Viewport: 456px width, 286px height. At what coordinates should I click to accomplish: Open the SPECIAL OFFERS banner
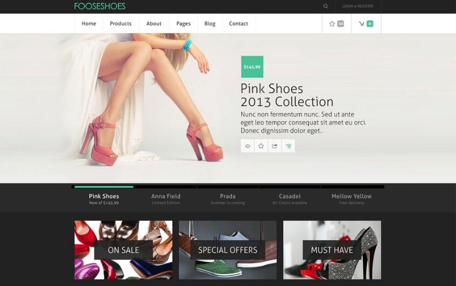(x=228, y=250)
